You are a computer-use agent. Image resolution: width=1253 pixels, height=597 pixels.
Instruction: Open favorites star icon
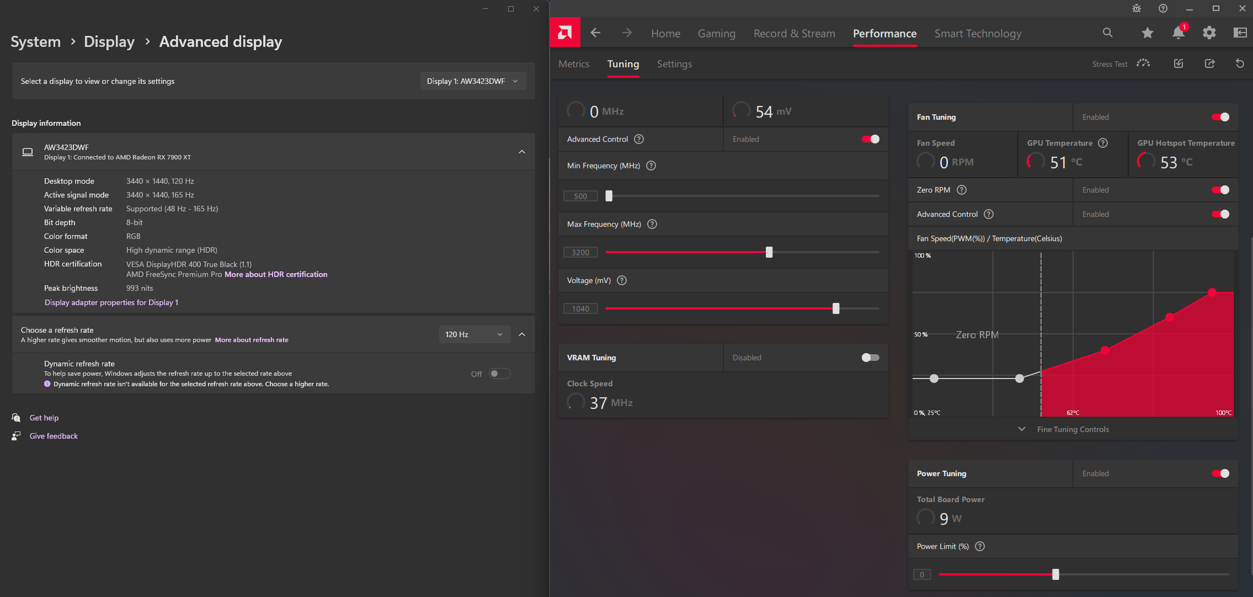(x=1147, y=33)
